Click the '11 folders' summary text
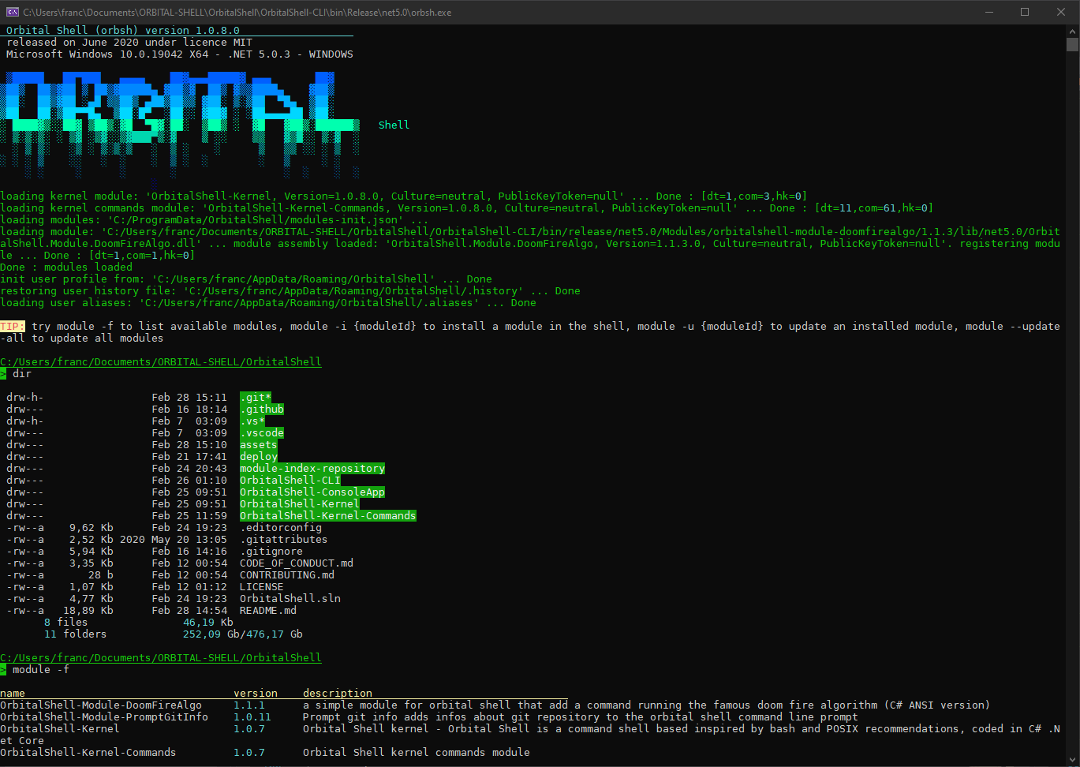 click(76, 634)
